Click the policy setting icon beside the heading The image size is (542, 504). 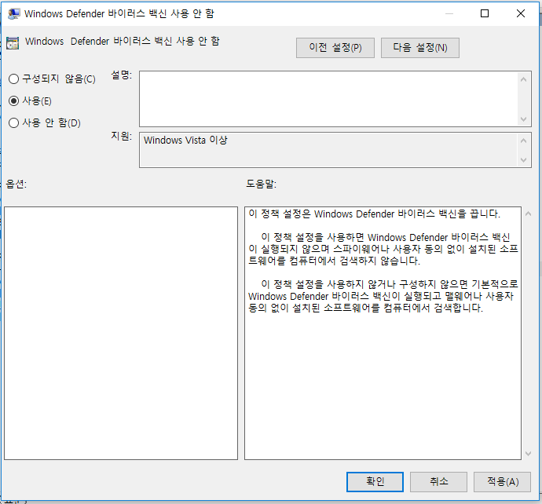(x=13, y=43)
